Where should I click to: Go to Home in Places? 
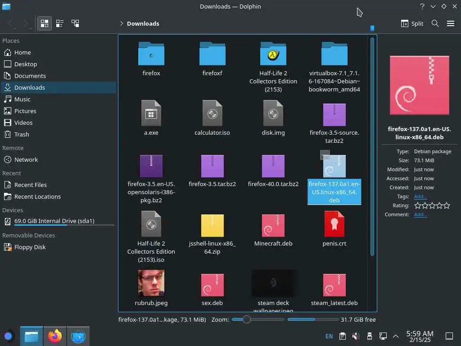(x=58, y=52)
